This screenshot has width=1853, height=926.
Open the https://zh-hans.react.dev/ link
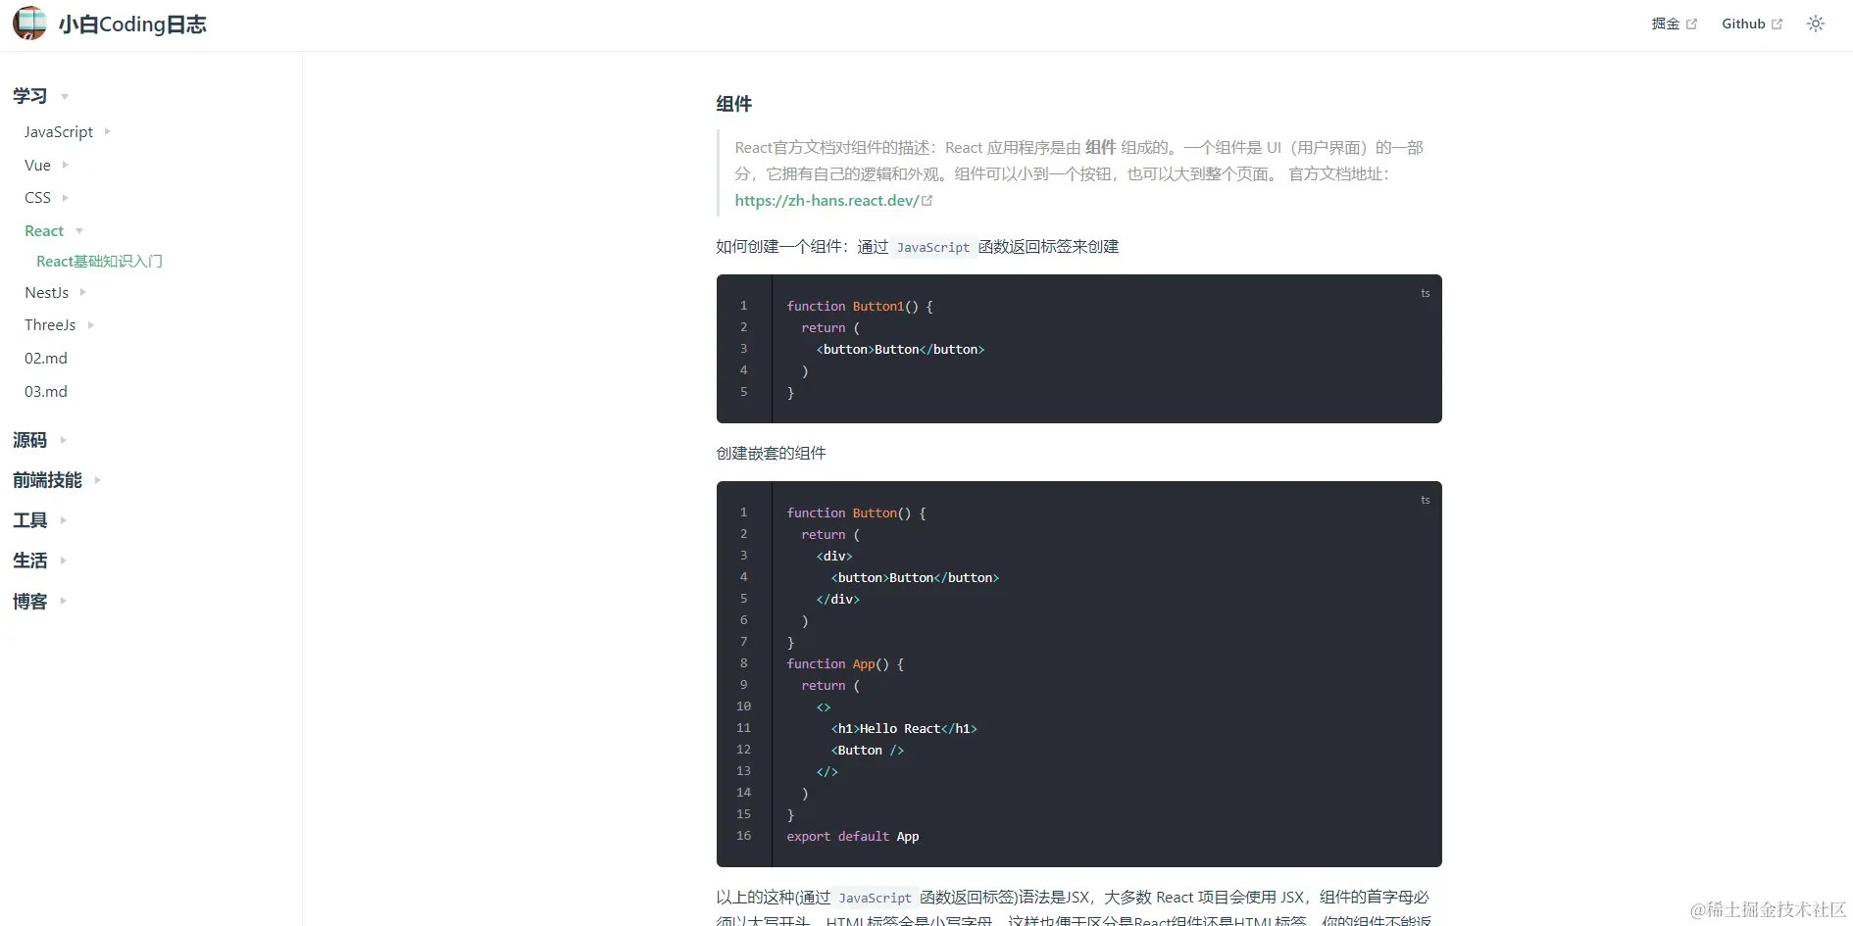coord(826,200)
